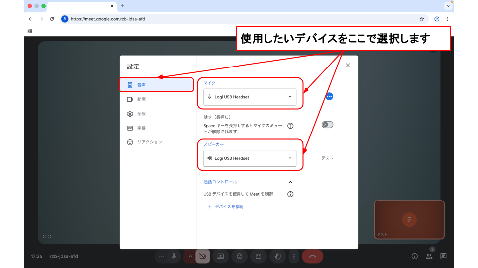Open the マイク Logi USB Headset dropdown
478x268 pixels.
tap(249, 97)
